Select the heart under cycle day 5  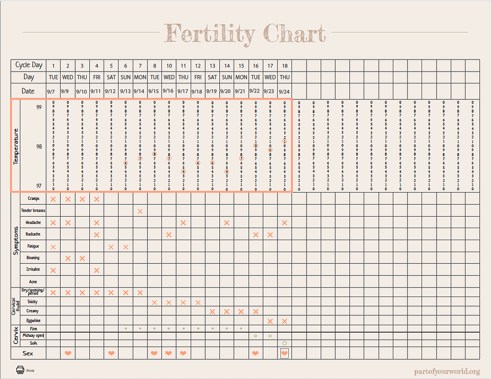111,353
